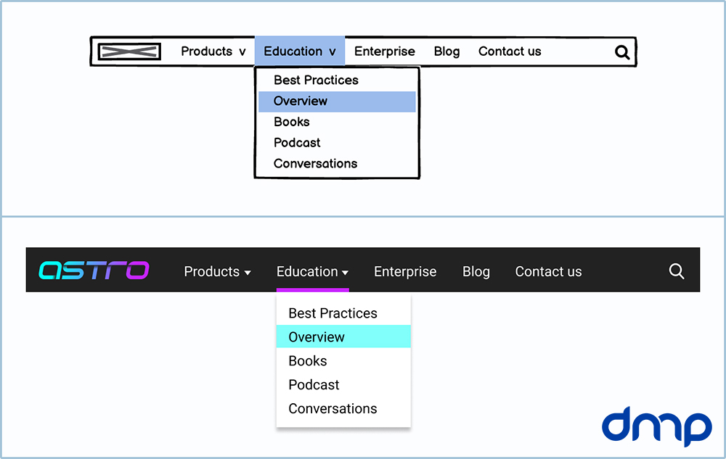Choose highlighted Overview in the wireframe menu
Viewport: 726px width, 459px height.
point(301,101)
